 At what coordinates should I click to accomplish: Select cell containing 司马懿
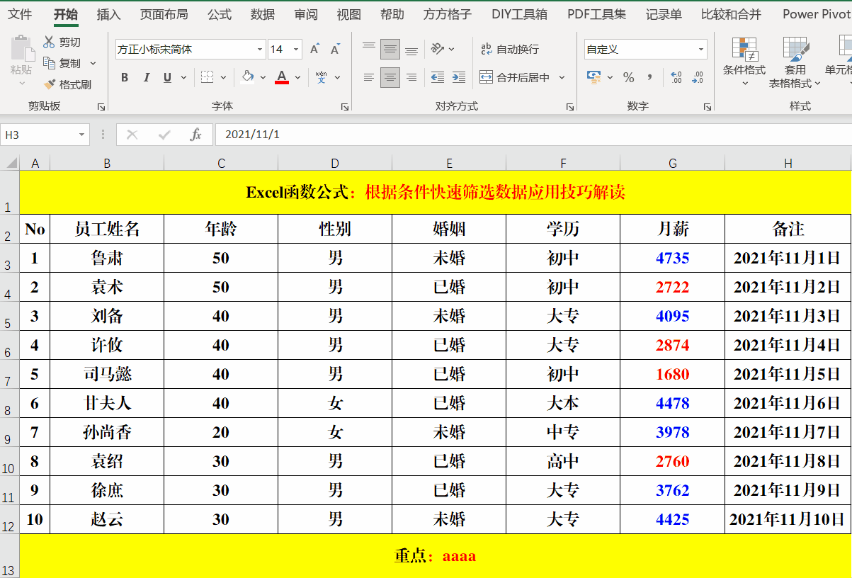click(107, 374)
